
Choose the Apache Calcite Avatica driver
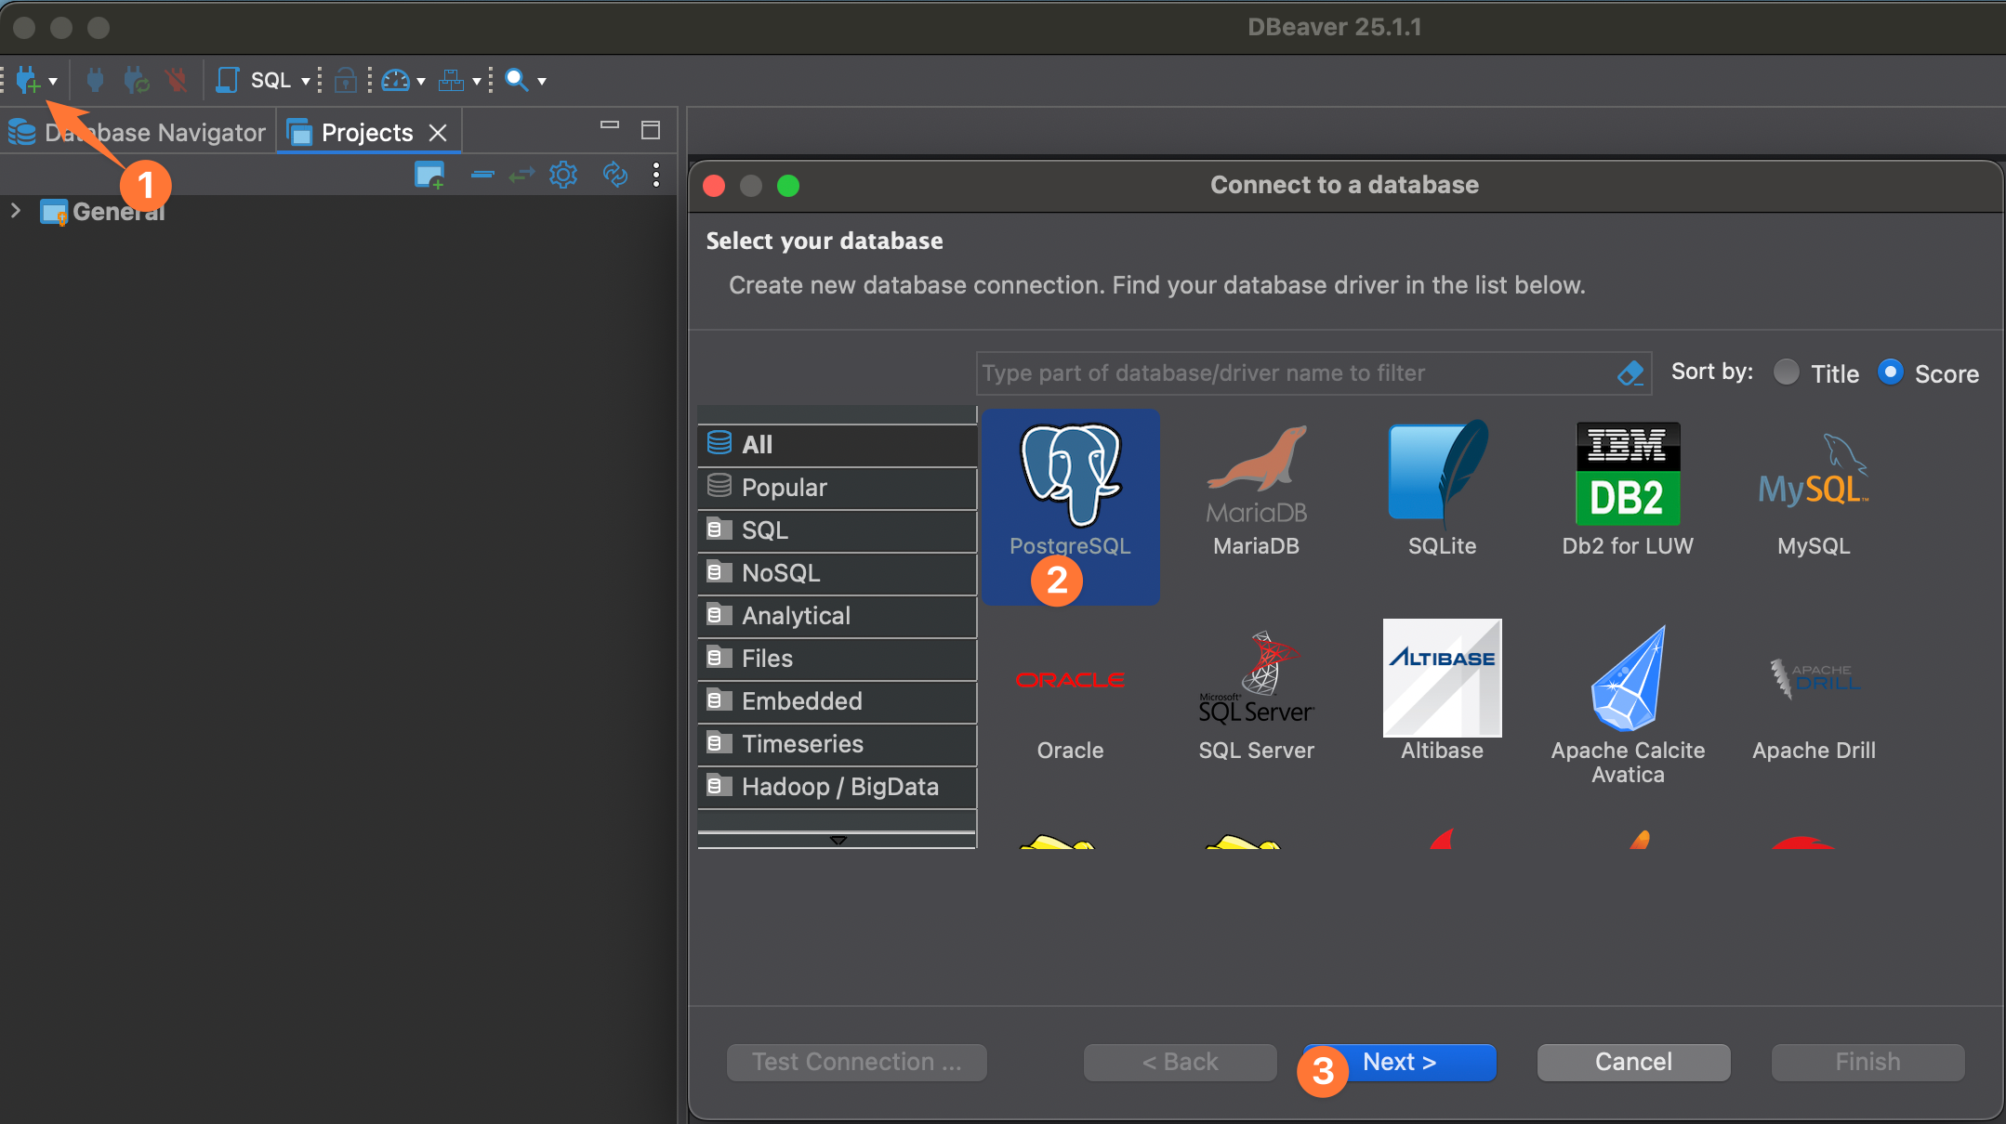pos(1628,706)
